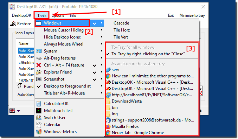Click the Explorer Friend smiley icon
238x139 pixels.
39,72
